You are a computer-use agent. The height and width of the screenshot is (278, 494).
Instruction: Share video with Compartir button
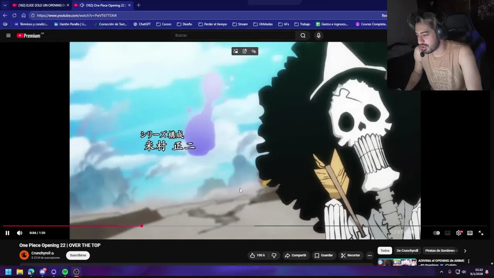pos(295,255)
